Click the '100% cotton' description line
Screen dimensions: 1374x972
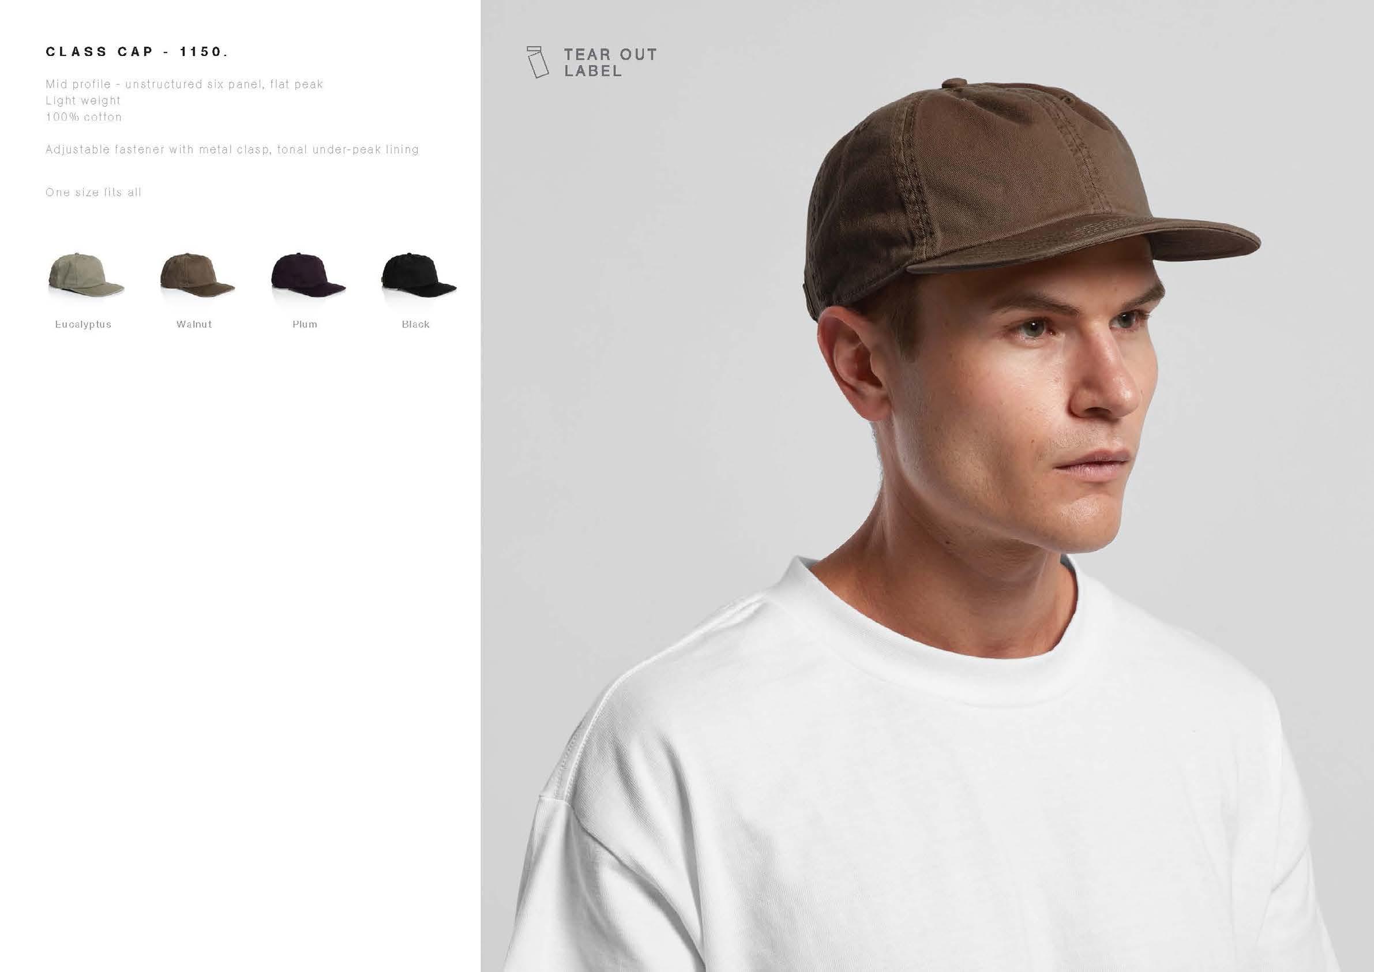[x=84, y=117]
